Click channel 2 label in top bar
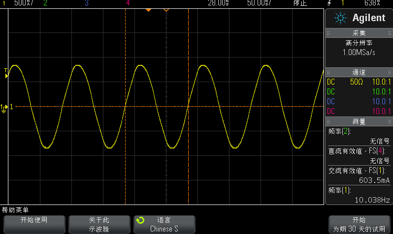 pyautogui.click(x=45, y=3)
